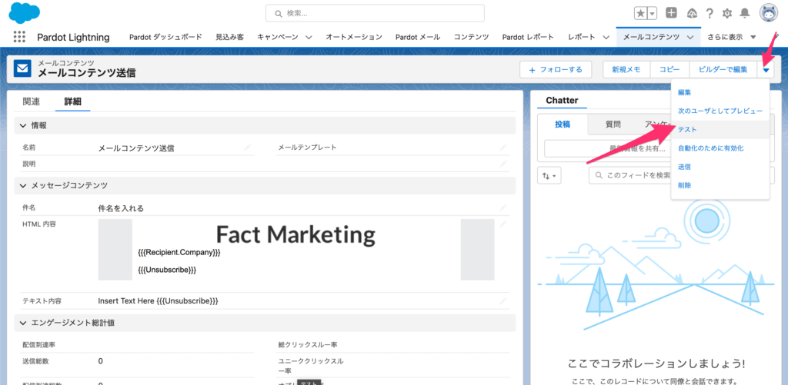Click the フォローする button

point(556,69)
